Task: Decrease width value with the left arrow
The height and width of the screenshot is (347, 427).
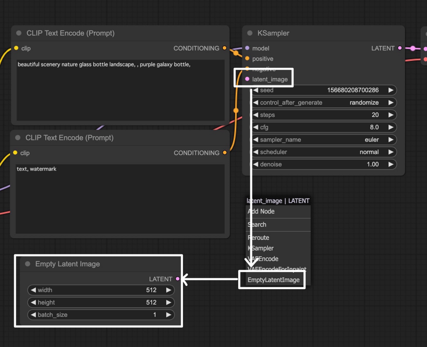Action: [x=33, y=290]
